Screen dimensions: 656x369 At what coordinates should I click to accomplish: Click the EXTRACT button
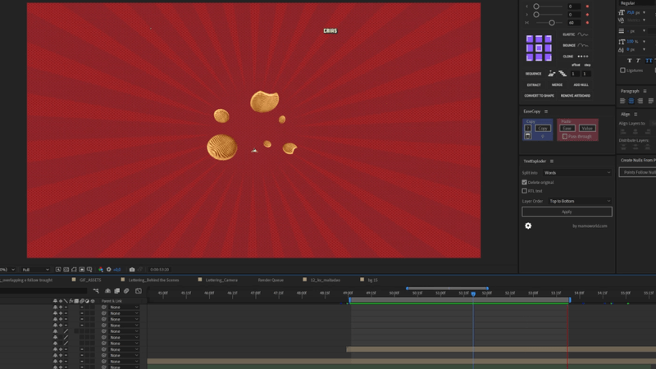[534, 85]
